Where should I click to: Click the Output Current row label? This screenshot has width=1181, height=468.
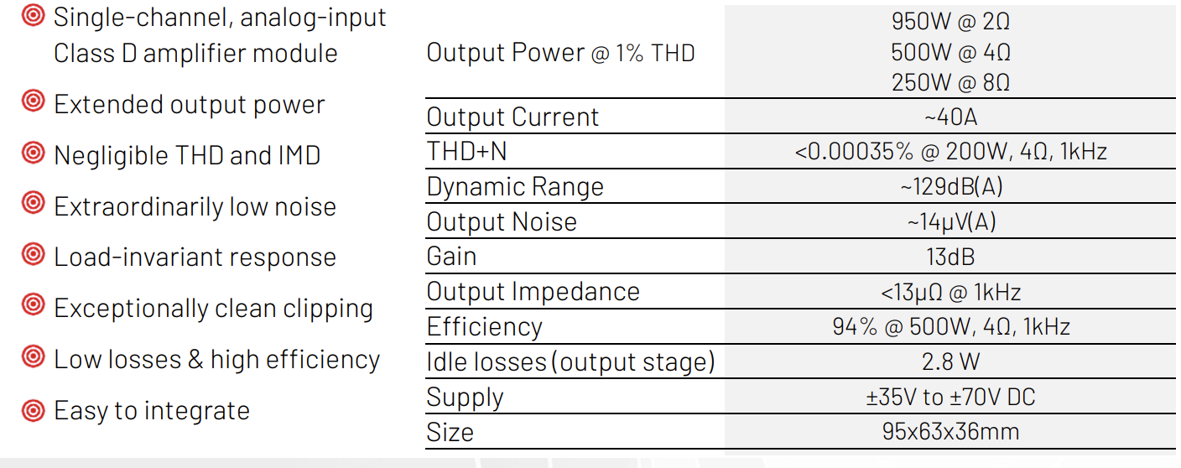(512, 117)
